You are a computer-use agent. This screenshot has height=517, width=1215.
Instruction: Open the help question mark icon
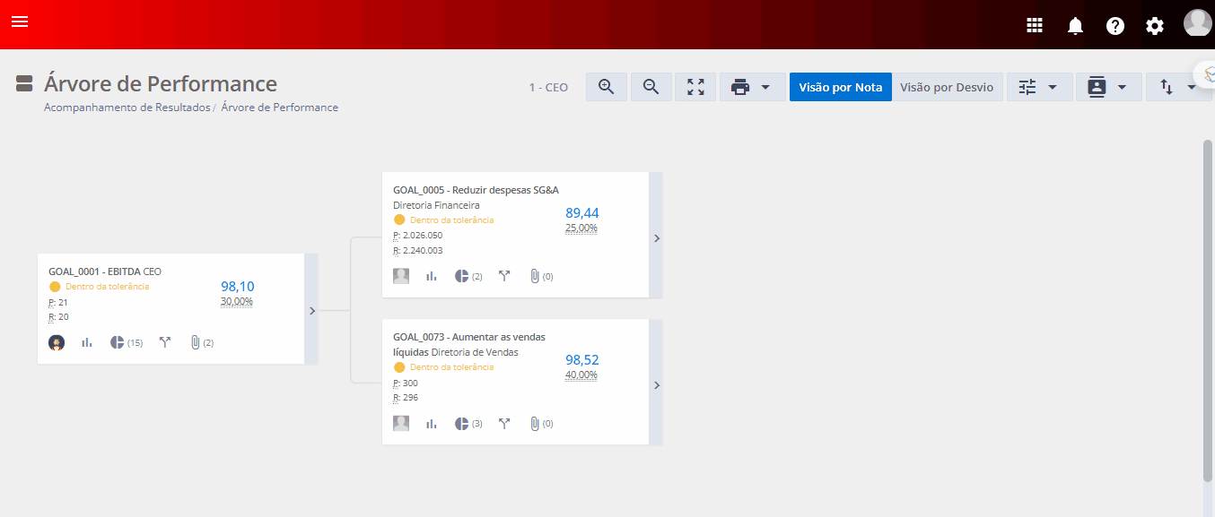click(x=1115, y=26)
